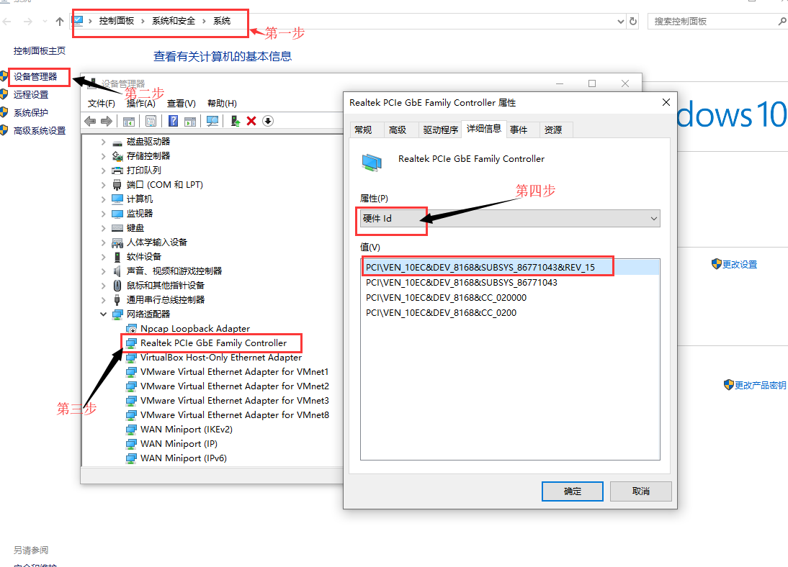Open 设备管理器 link in sidebar
The width and height of the screenshot is (788, 567).
tap(35, 77)
